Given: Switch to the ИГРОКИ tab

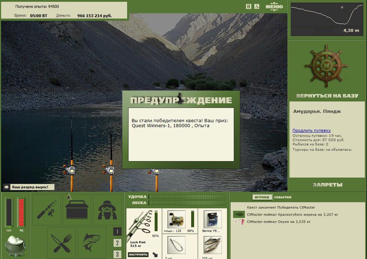Looking at the screenshot, I should tap(261, 197).
